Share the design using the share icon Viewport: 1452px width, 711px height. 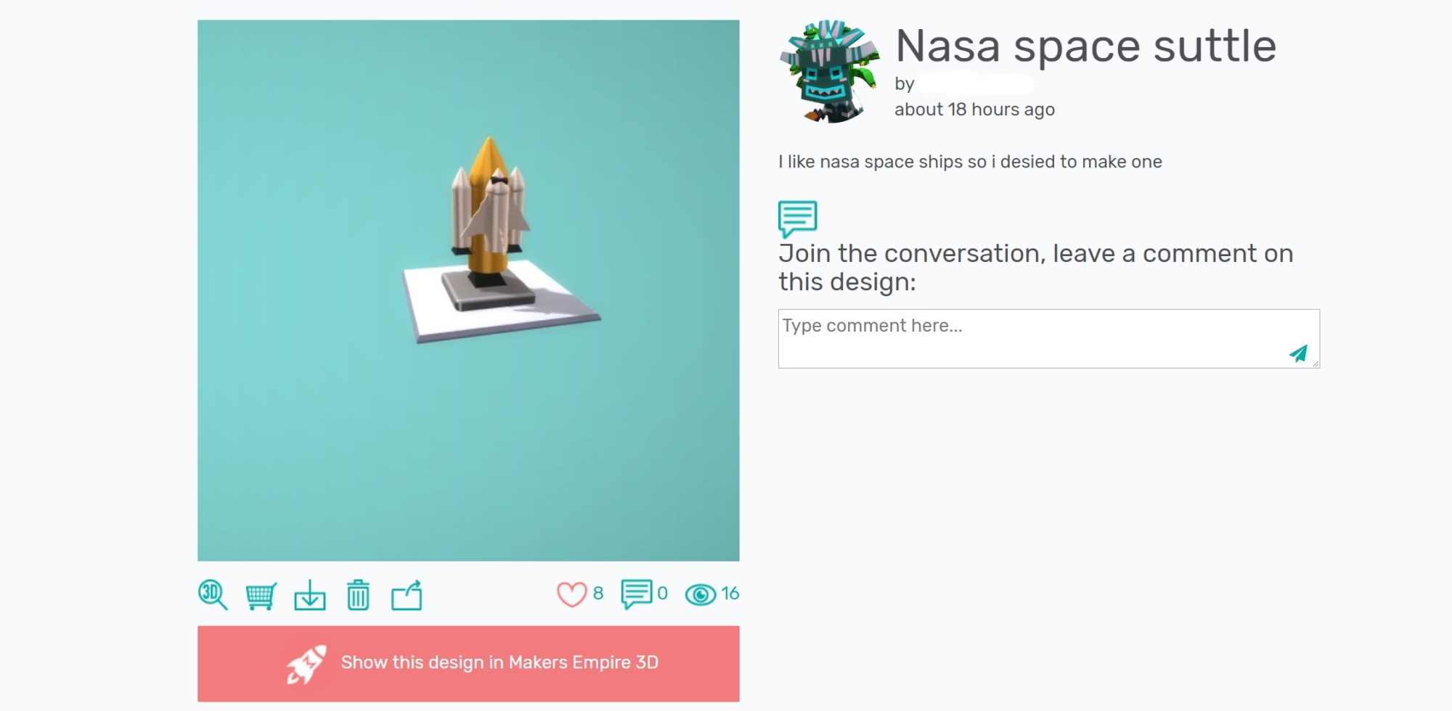(x=407, y=596)
